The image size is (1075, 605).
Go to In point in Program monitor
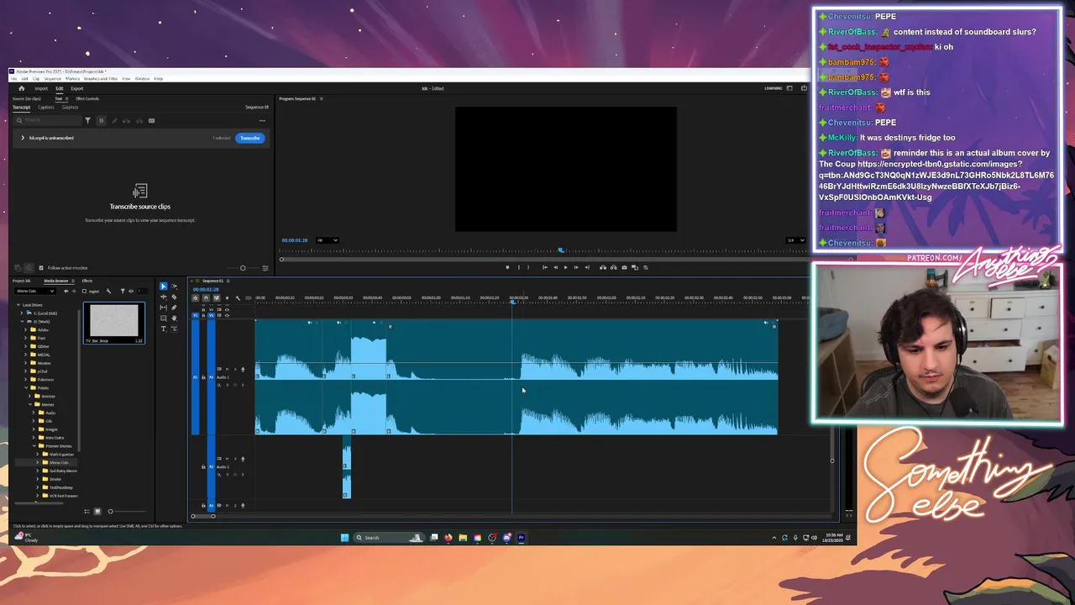545,267
